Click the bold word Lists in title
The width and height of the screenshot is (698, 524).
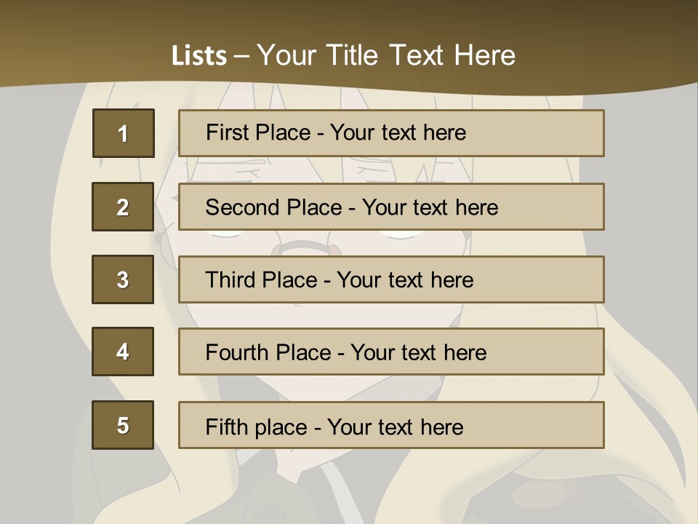(x=198, y=55)
